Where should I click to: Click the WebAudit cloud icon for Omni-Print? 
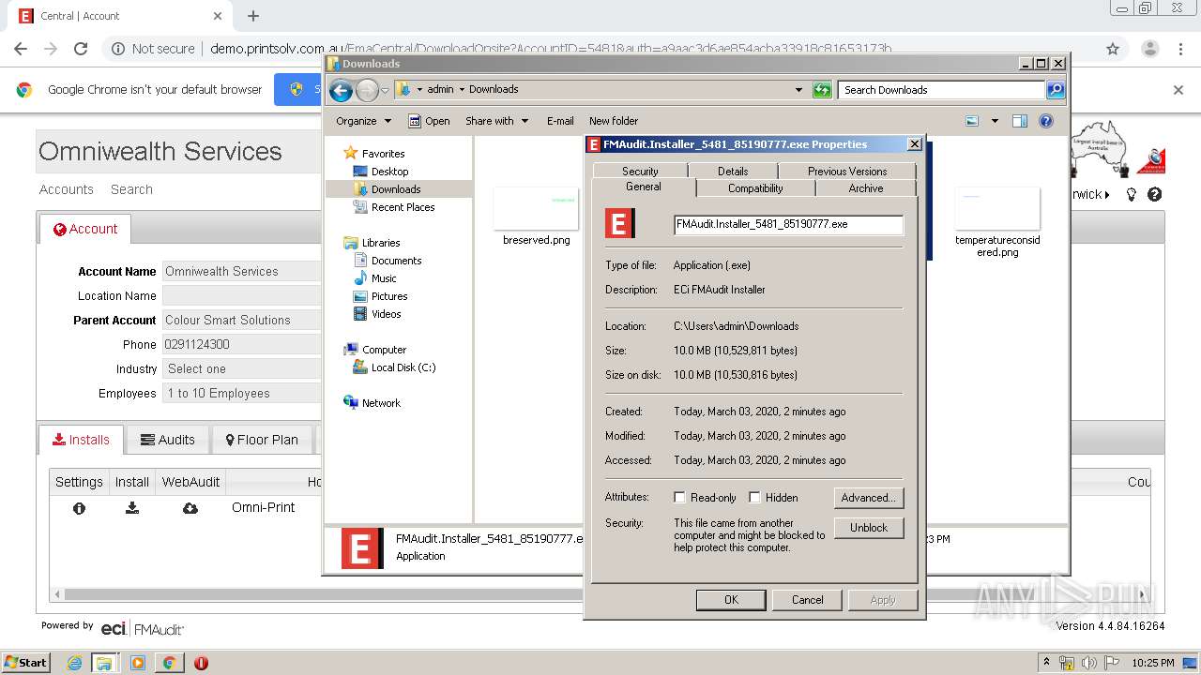190,508
